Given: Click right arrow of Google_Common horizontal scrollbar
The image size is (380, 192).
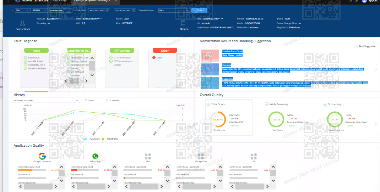Looking at the screenshot, I should pos(55,186).
